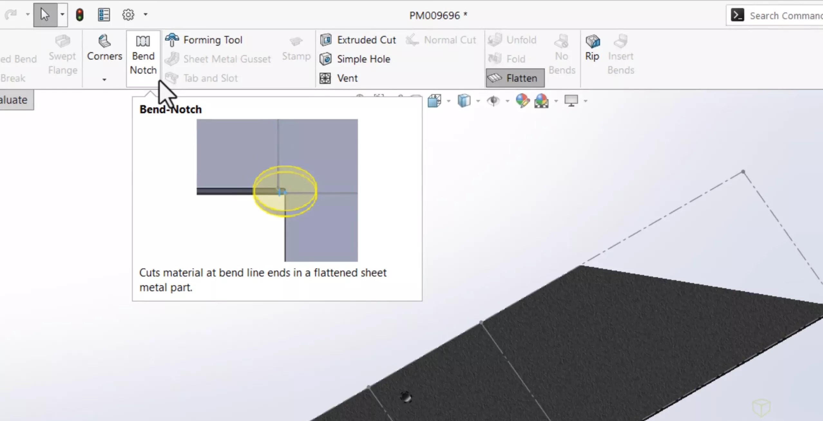Click the Vent tool icon
Viewport: 823px width, 421px height.
[325, 78]
